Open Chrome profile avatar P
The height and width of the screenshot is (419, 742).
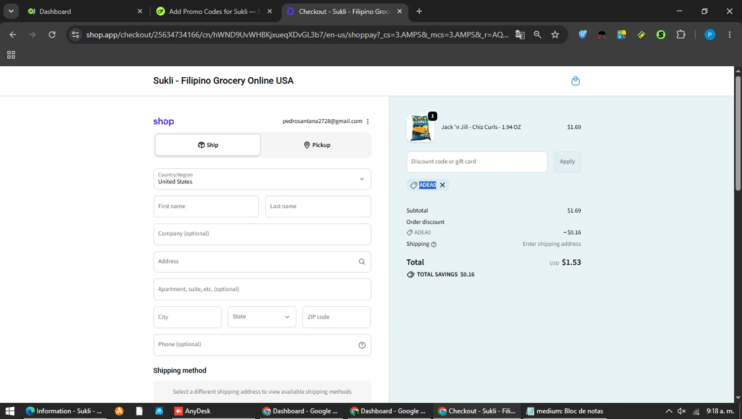pos(710,35)
